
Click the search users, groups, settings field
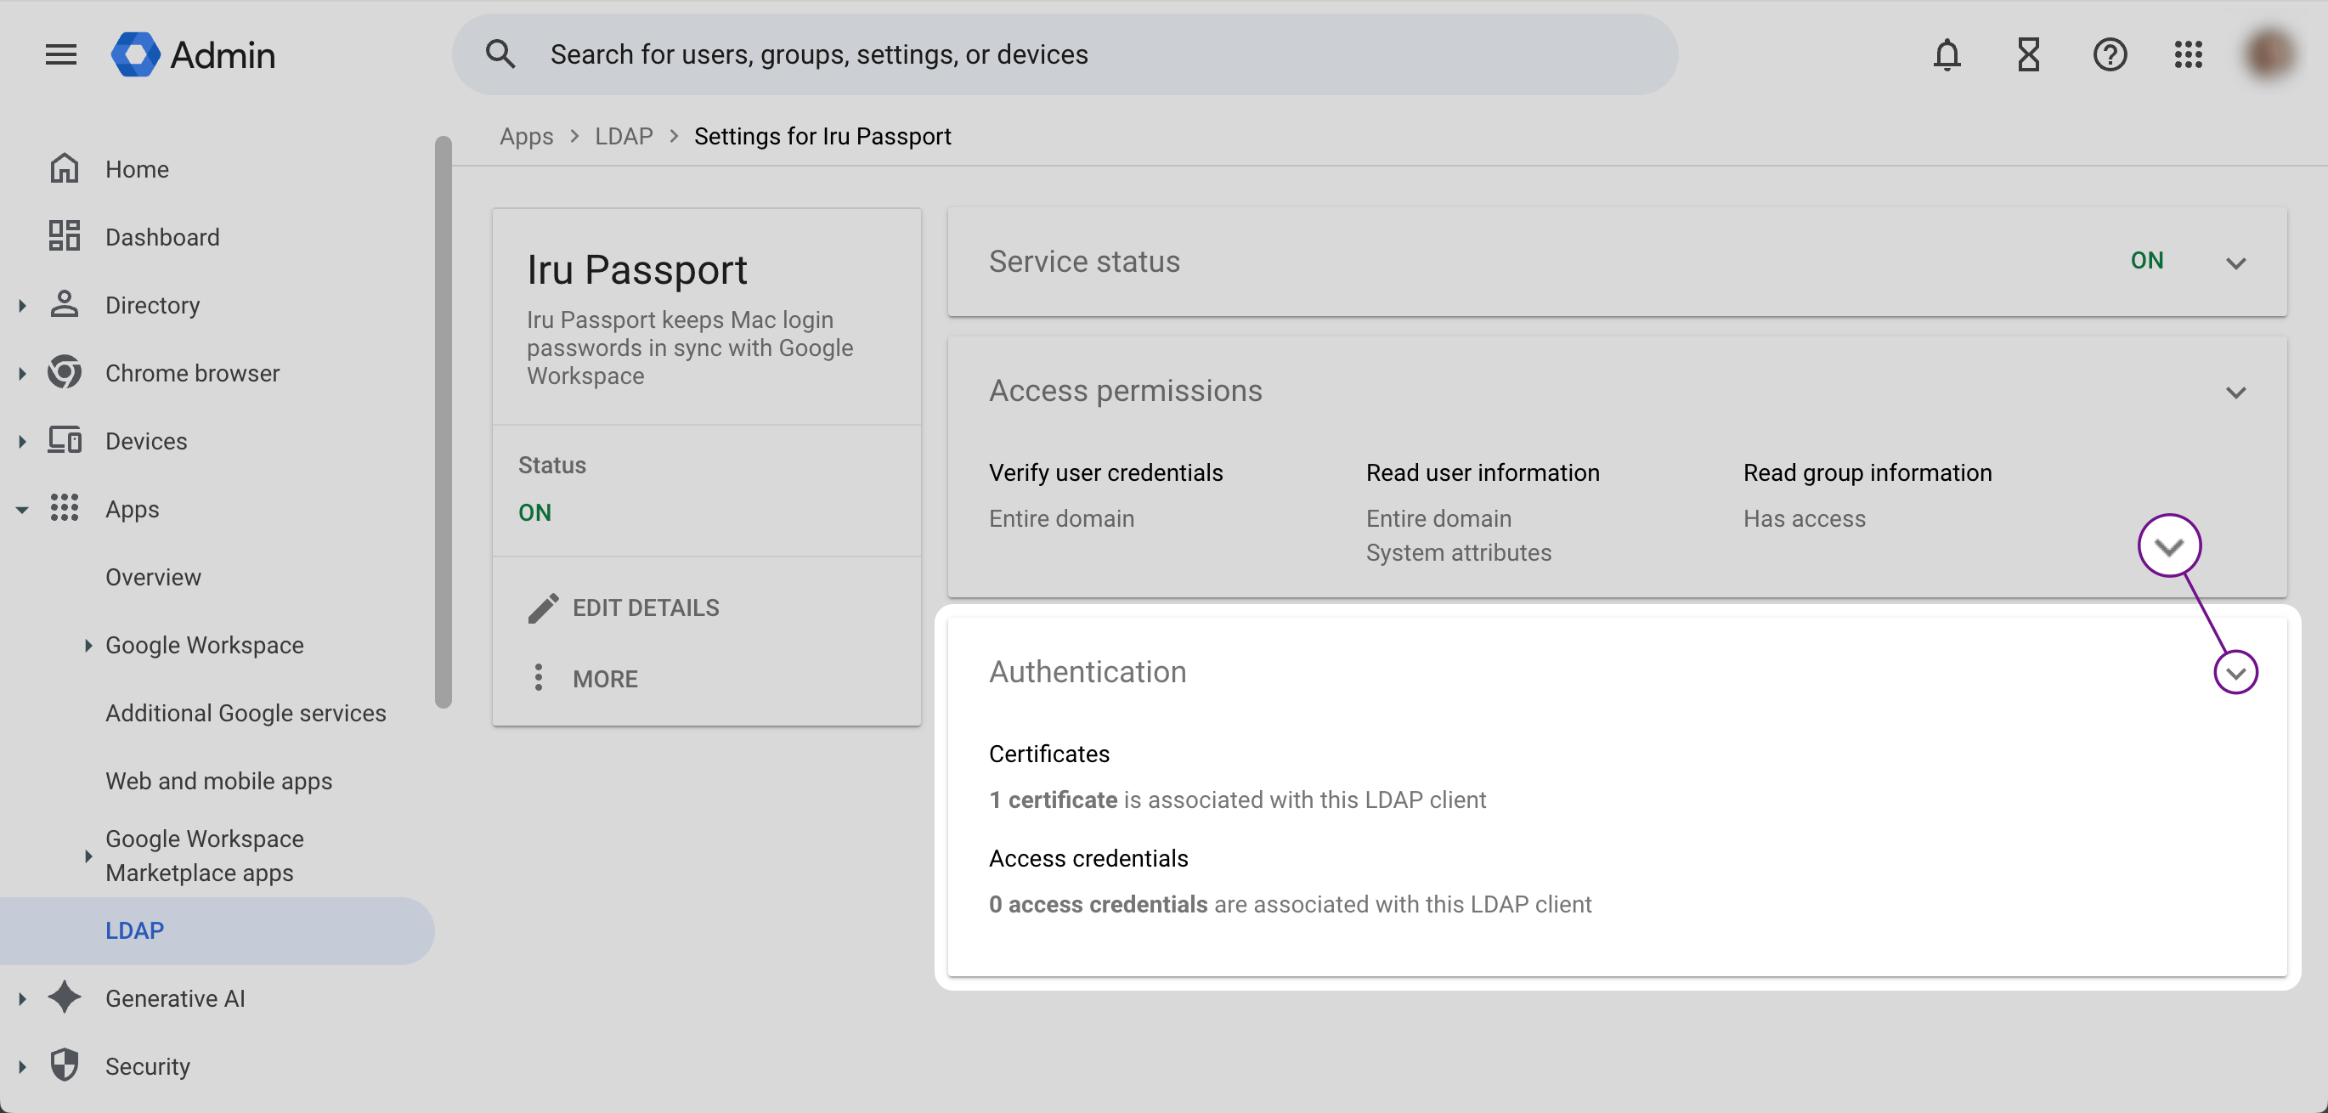(1065, 54)
